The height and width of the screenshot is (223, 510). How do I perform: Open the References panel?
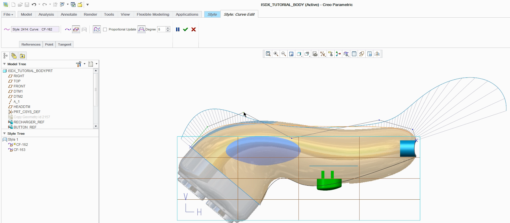[31, 44]
